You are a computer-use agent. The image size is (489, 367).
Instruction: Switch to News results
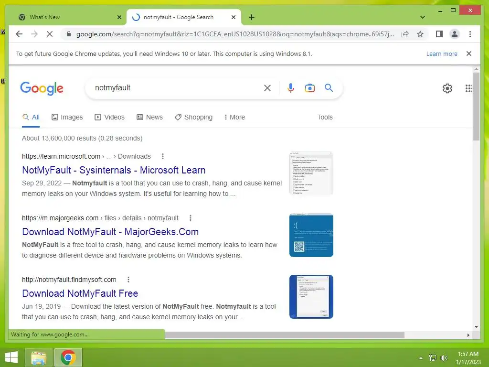(149, 118)
